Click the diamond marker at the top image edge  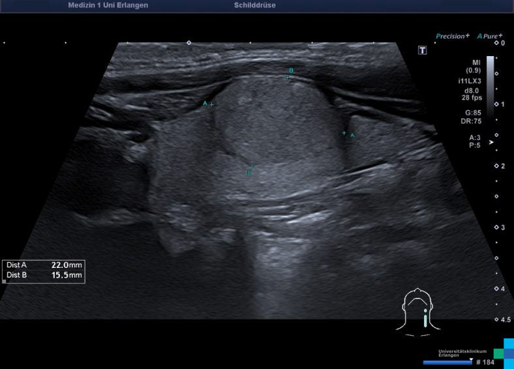pos(189,42)
